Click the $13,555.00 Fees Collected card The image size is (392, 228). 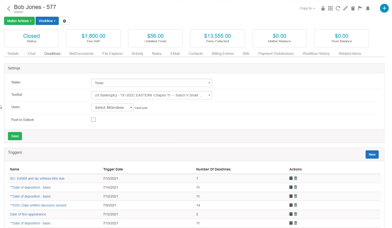pos(217,38)
